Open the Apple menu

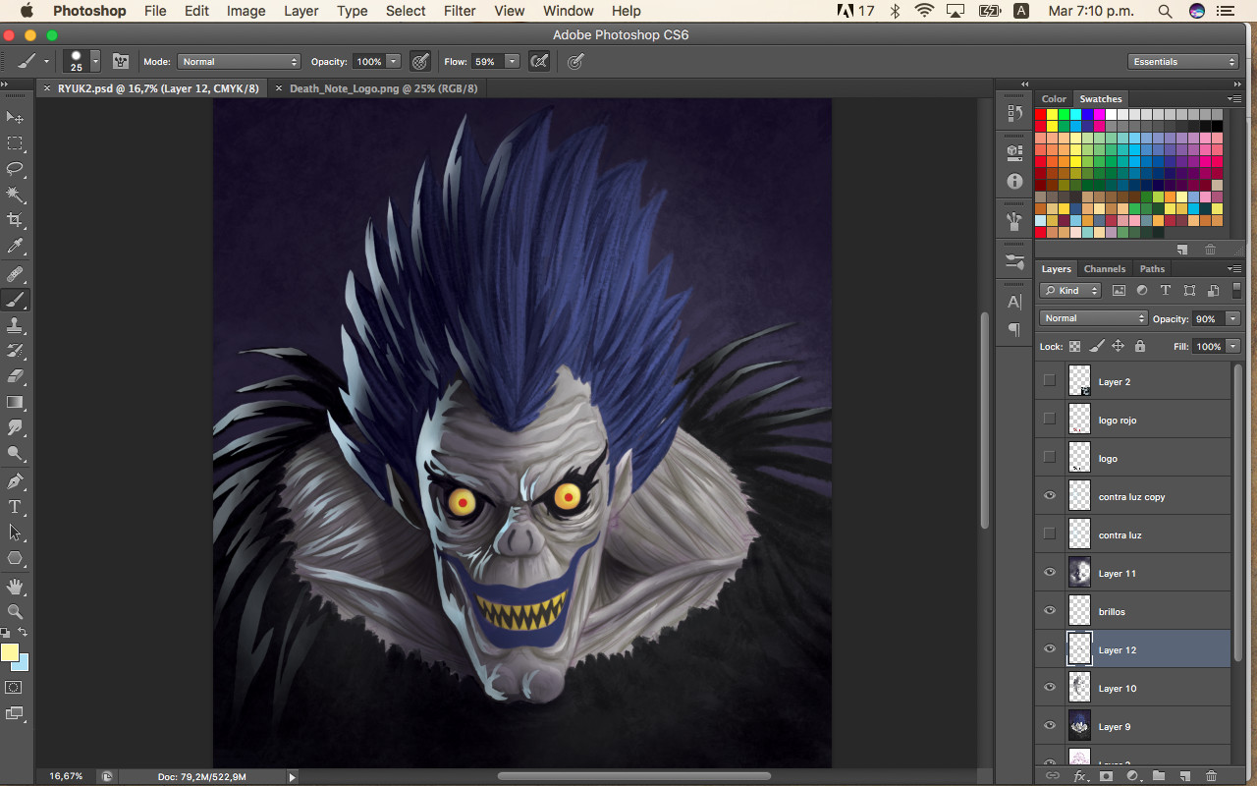(x=27, y=11)
